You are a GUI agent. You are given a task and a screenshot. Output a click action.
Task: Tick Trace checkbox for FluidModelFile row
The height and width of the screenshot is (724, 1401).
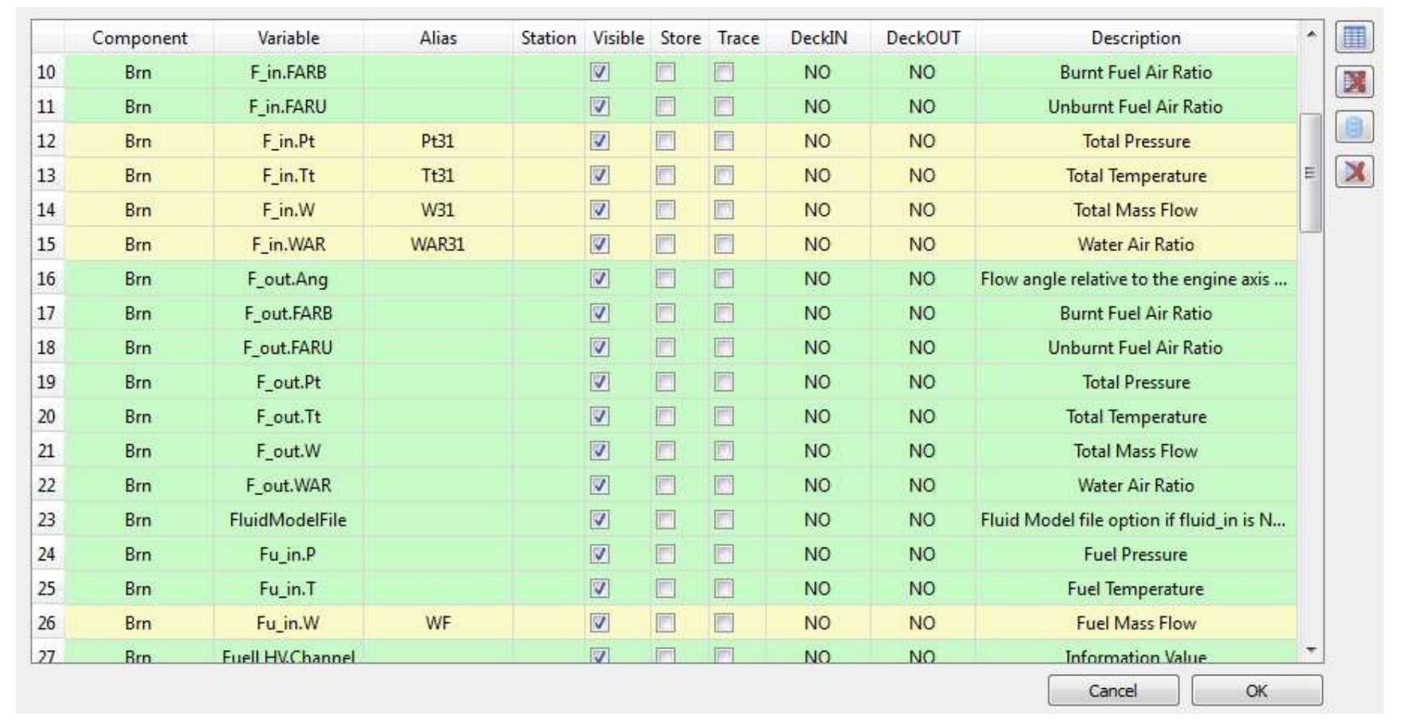724,520
